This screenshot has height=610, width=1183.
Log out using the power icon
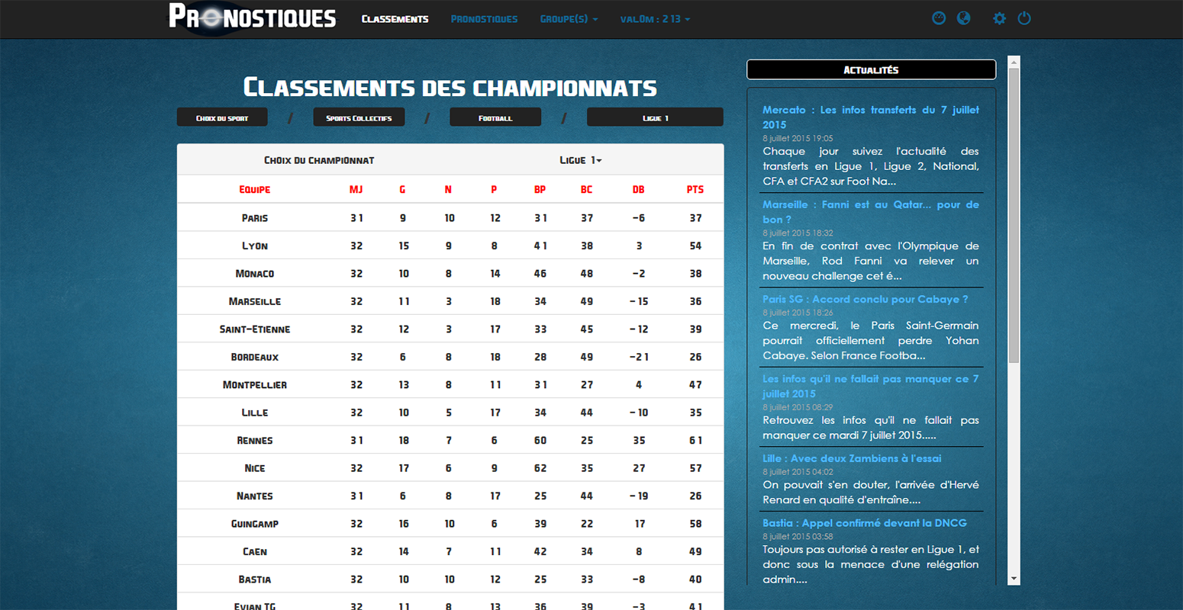click(1023, 18)
